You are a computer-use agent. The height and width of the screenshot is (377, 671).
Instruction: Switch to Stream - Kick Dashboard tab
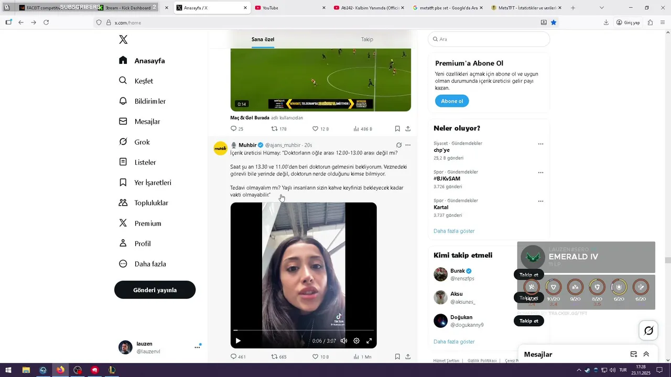[133, 8]
